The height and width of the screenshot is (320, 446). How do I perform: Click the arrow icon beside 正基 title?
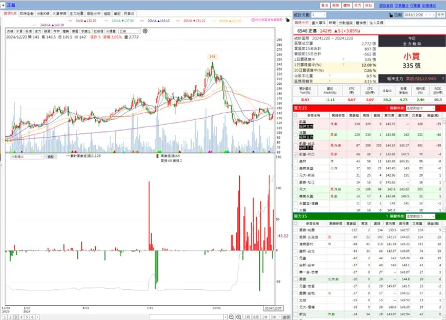(3, 5)
